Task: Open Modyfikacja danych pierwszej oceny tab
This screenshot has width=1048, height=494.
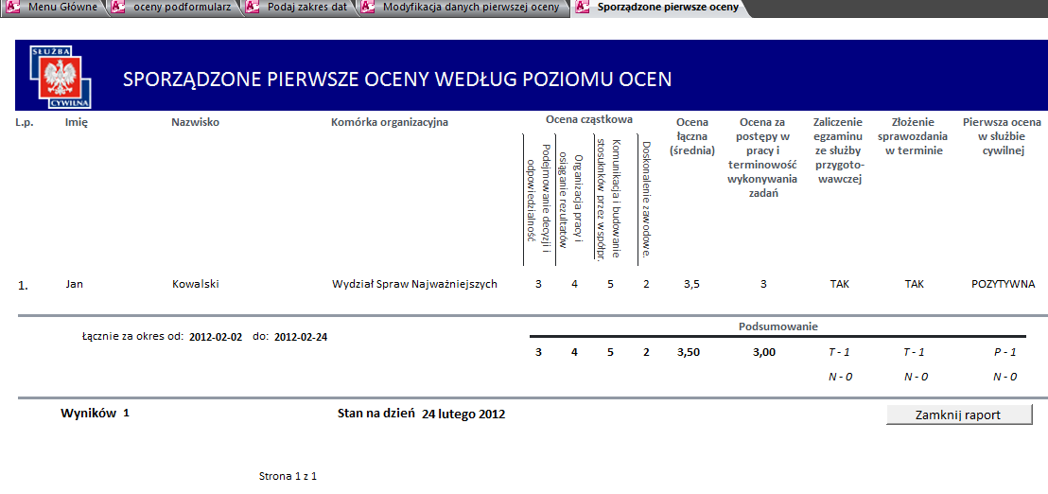Action: tap(465, 8)
